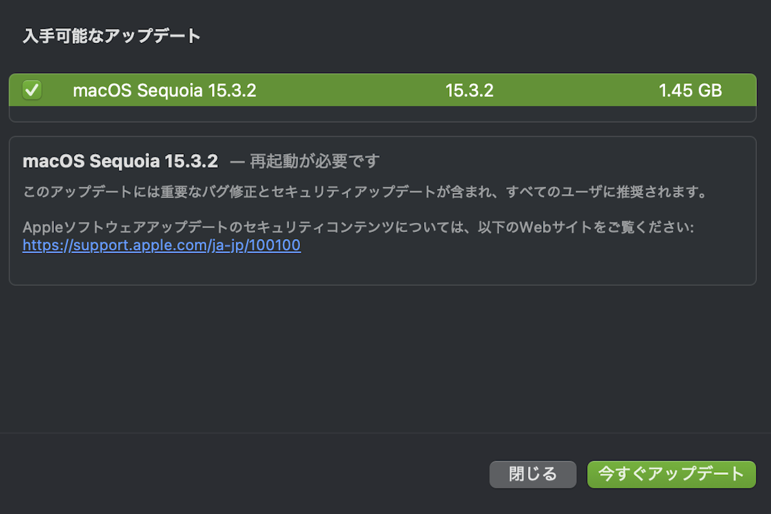Viewport: 771px width, 514px height.
Task: Click the bold macOS Sequoia 15.3.2 details title
Action: (120, 161)
